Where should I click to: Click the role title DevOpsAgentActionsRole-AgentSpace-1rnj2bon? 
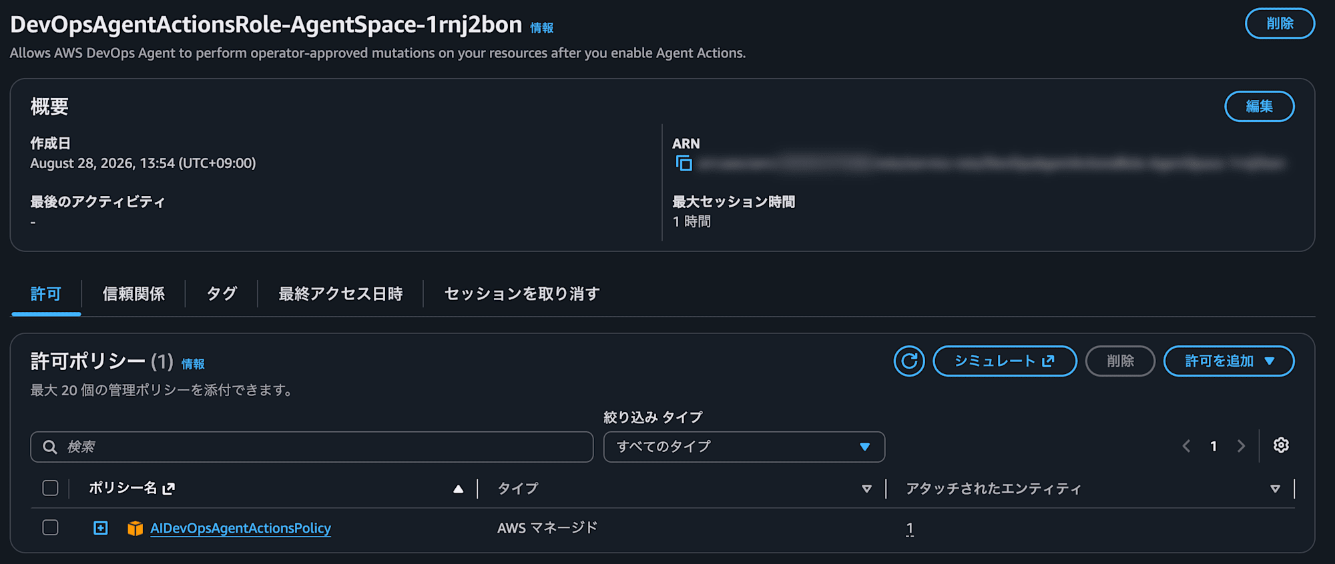(266, 24)
